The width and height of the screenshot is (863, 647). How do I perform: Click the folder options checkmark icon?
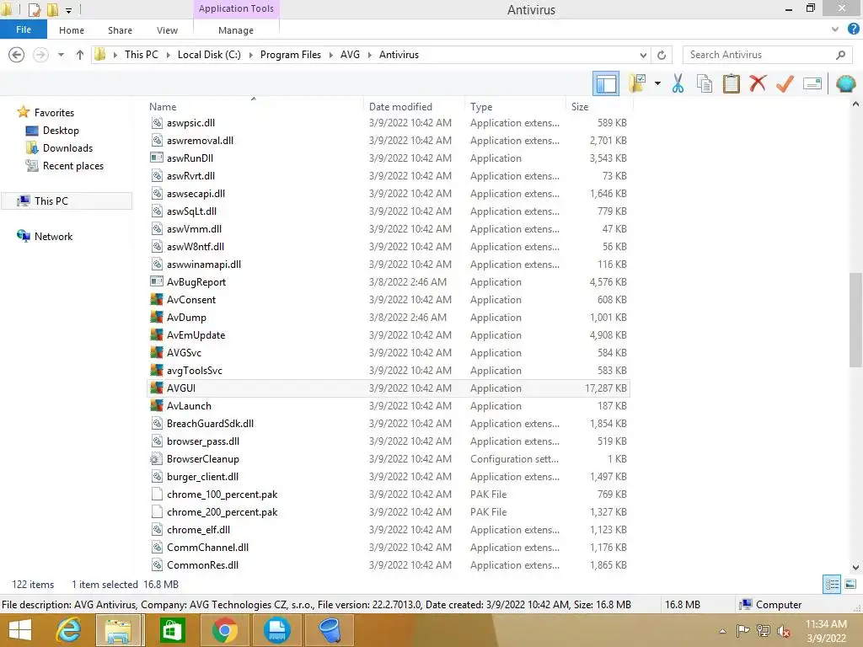[637, 83]
